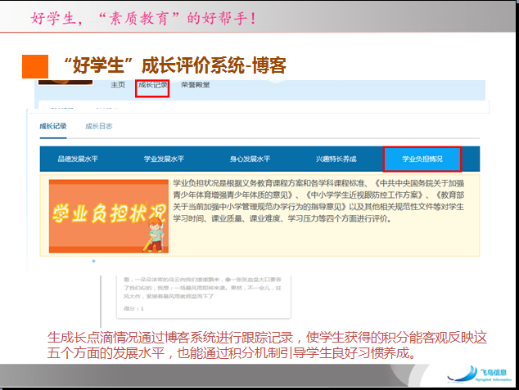Click the orange square title bullet

point(35,65)
